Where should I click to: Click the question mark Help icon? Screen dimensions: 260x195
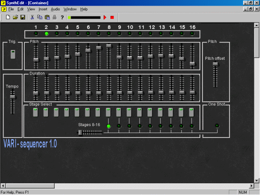click(x=62, y=17)
